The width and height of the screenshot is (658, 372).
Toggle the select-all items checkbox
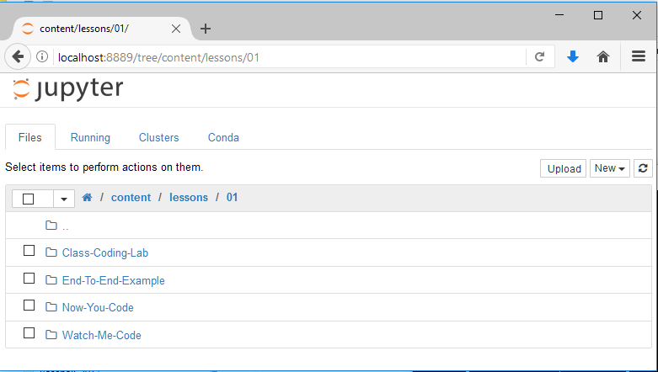click(x=29, y=199)
